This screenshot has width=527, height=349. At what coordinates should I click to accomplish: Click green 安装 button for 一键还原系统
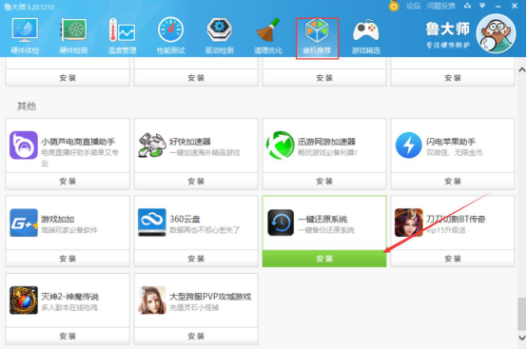(324, 259)
